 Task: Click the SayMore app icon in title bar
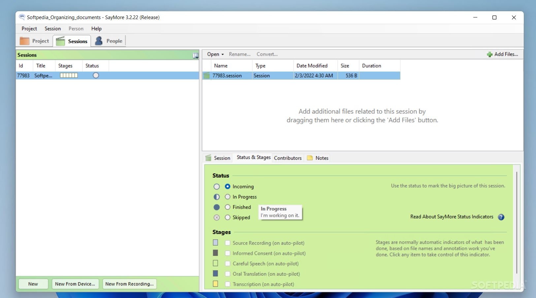pos(22,17)
